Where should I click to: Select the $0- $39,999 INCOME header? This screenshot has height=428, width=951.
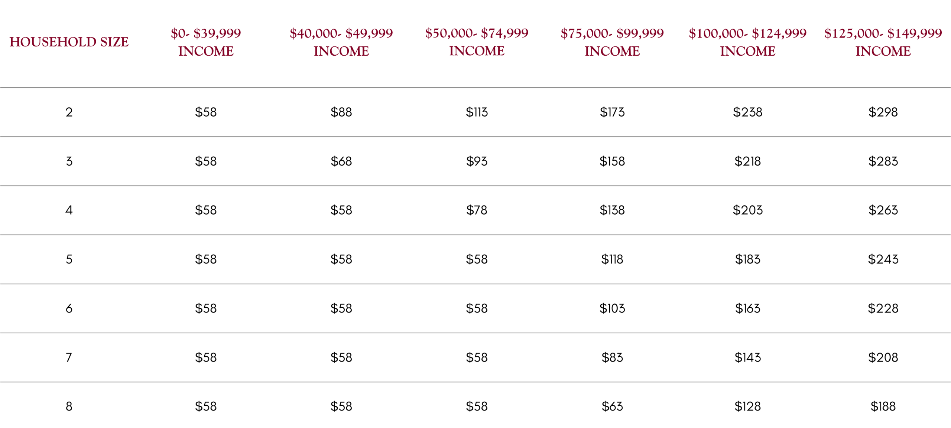(205, 42)
